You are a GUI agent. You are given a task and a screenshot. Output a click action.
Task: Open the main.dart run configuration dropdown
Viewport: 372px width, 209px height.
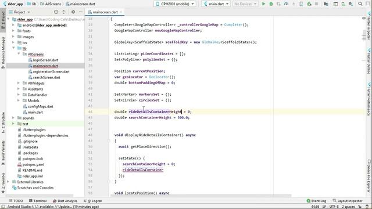click(216, 4)
